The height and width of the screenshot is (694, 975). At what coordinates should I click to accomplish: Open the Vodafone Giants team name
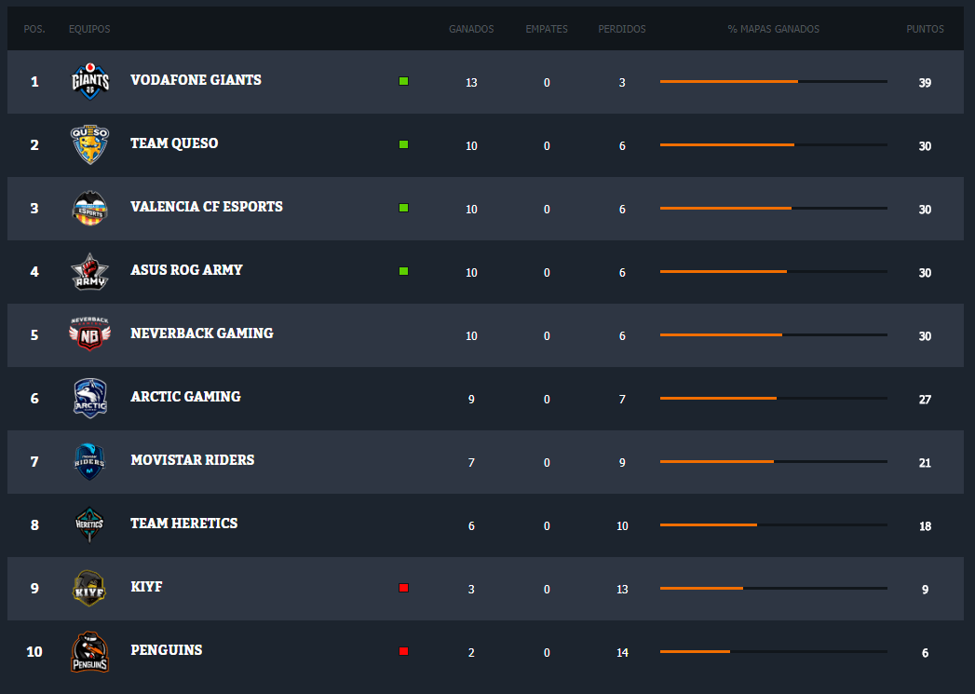point(196,80)
